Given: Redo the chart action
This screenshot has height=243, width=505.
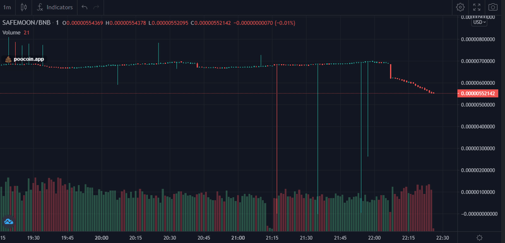Looking at the screenshot, I should [96, 7].
